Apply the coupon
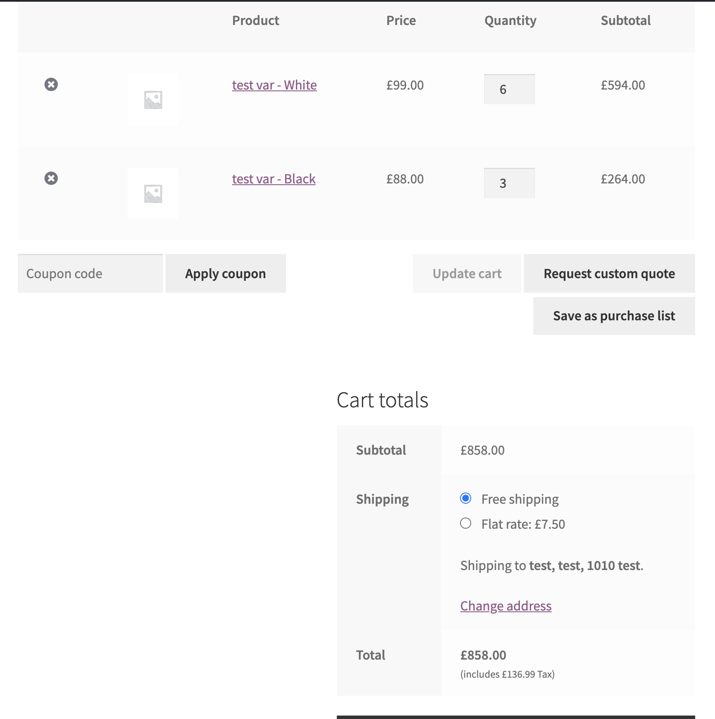The height and width of the screenshot is (719, 715). 226,273
